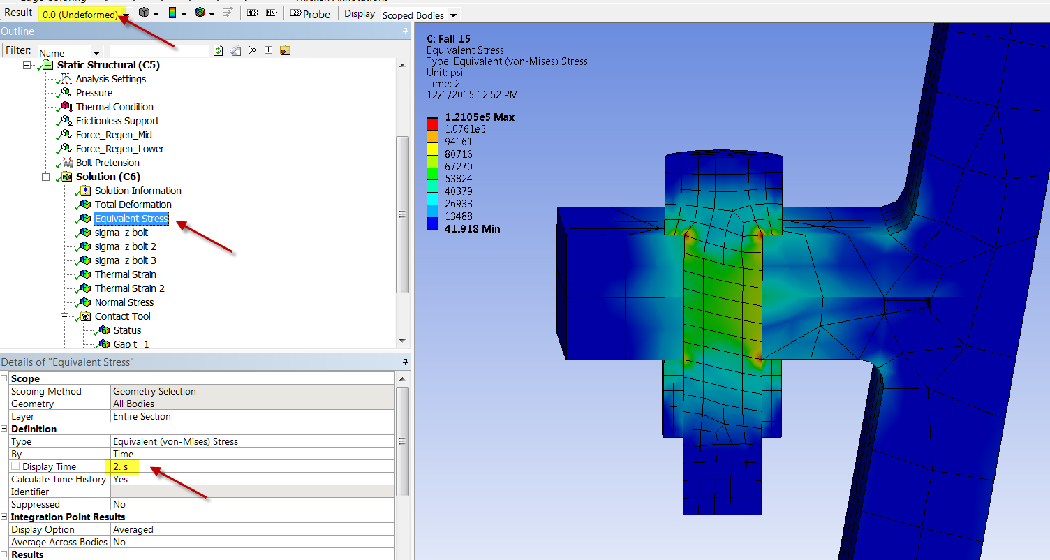Screen dimensions: 1050x560
Task: Collapse the Integration Point Results section
Action: coord(4,517)
